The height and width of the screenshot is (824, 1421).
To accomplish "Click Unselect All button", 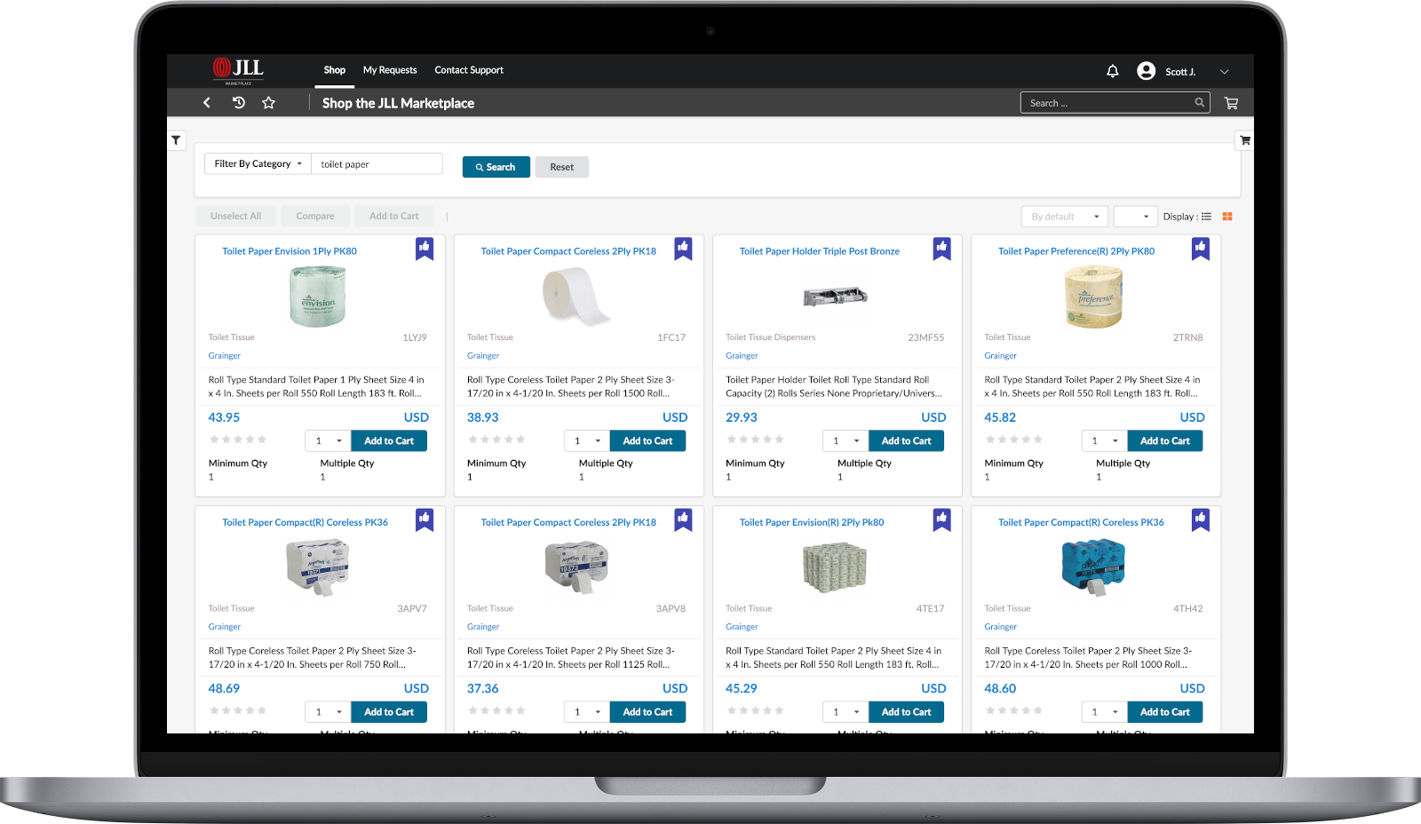I will tap(235, 216).
